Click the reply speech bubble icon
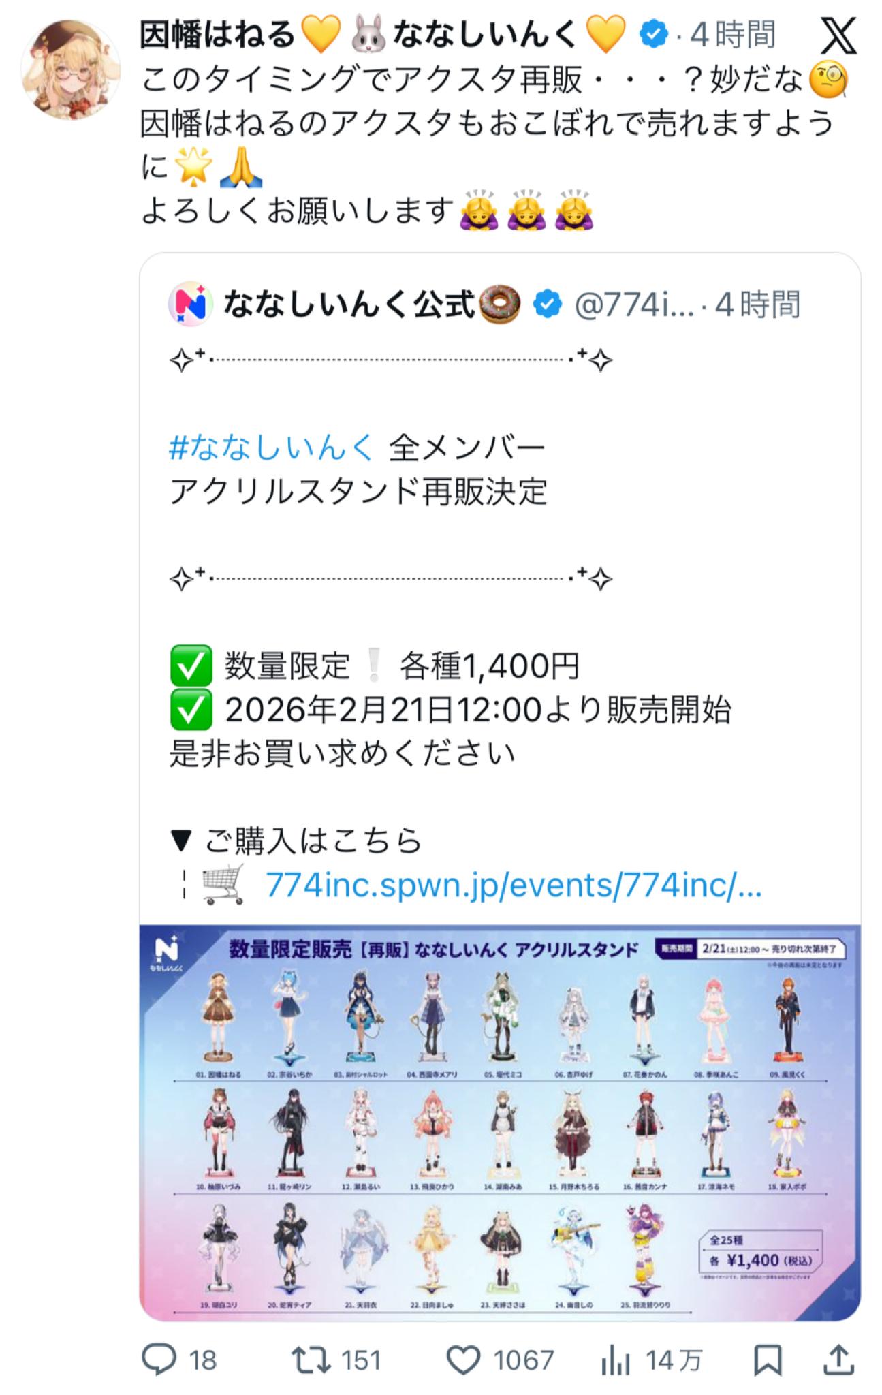This screenshot has width=882, height=1395. click(159, 1360)
